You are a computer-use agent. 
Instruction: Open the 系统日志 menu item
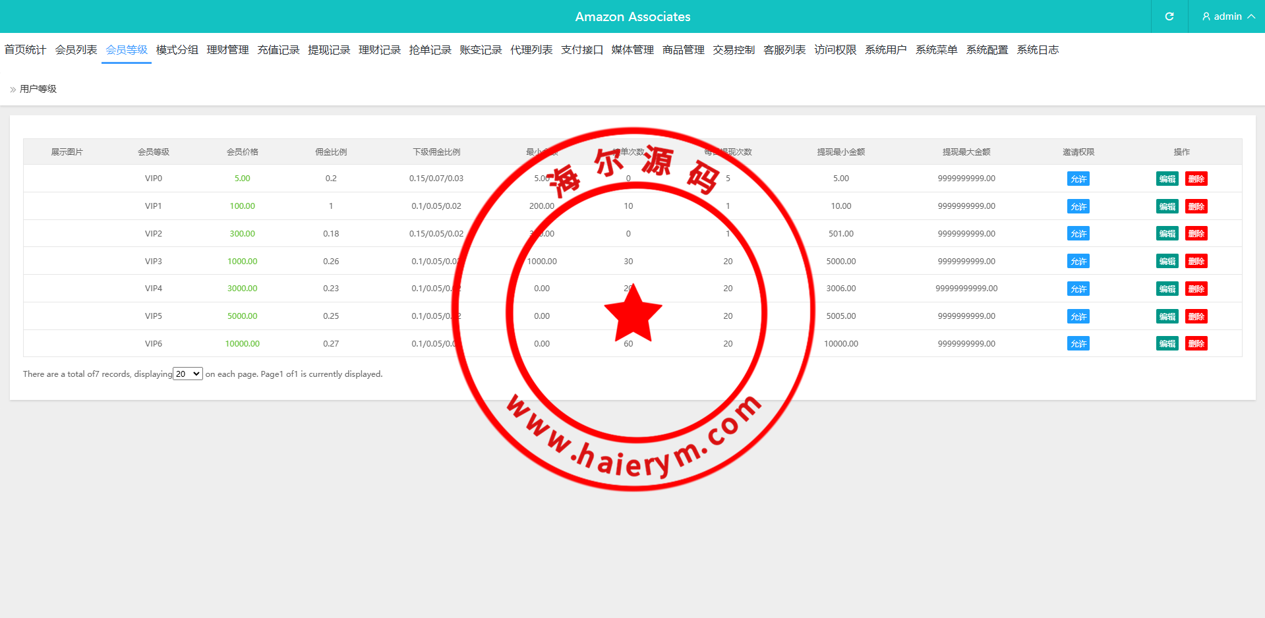tap(1038, 50)
